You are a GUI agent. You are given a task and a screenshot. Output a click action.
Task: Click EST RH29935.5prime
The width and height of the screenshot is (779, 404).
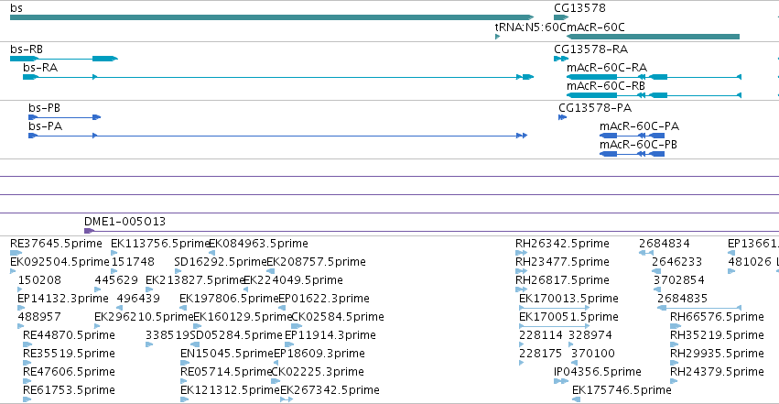[x=717, y=354]
